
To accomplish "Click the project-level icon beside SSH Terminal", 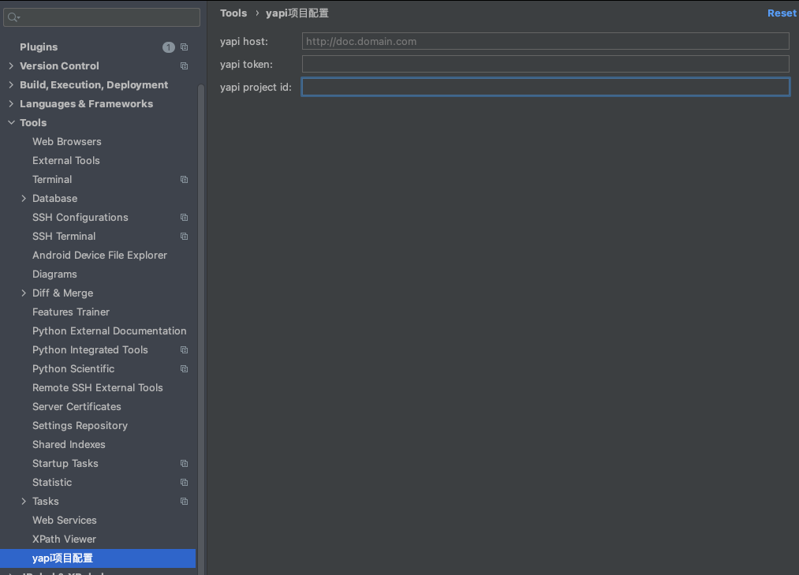I will pyautogui.click(x=185, y=237).
